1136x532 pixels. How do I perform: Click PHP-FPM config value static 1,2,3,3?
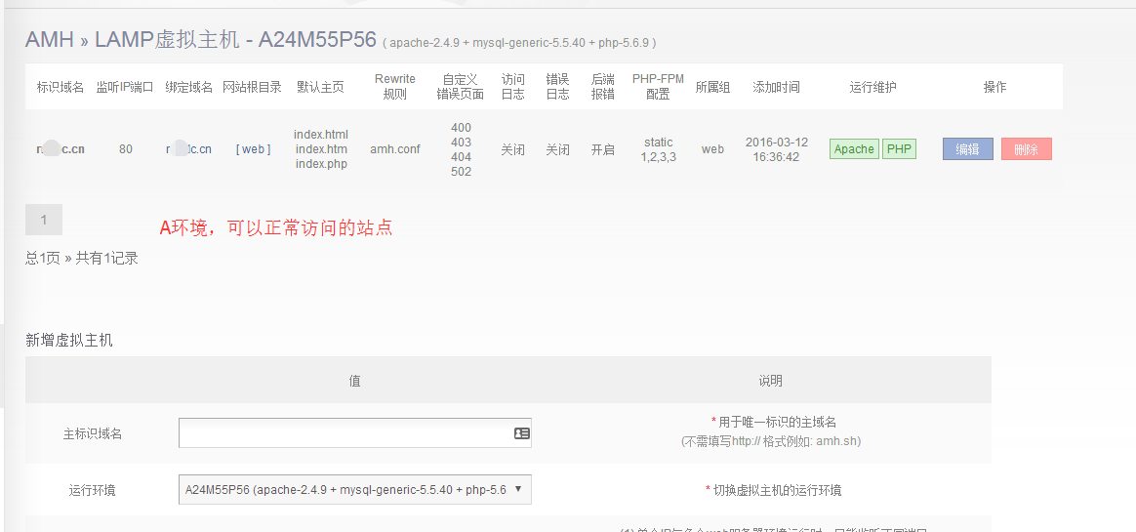[x=658, y=149]
